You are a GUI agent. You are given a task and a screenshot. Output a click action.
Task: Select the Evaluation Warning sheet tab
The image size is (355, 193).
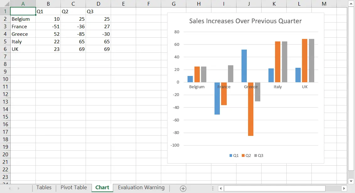tap(141, 188)
